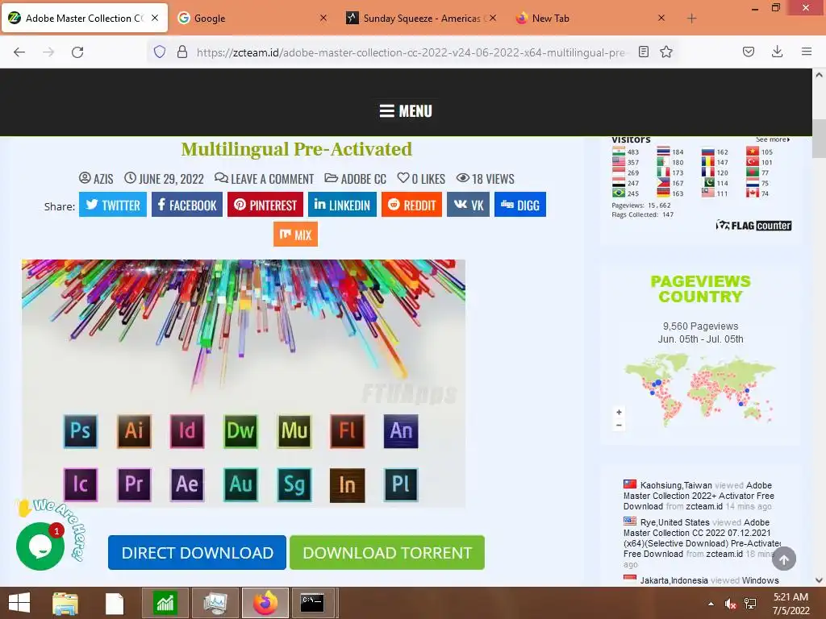The width and height of the screenshot is (826, 619).
Task: Click the muted speaker tray icon
Action: pos(730,604)
